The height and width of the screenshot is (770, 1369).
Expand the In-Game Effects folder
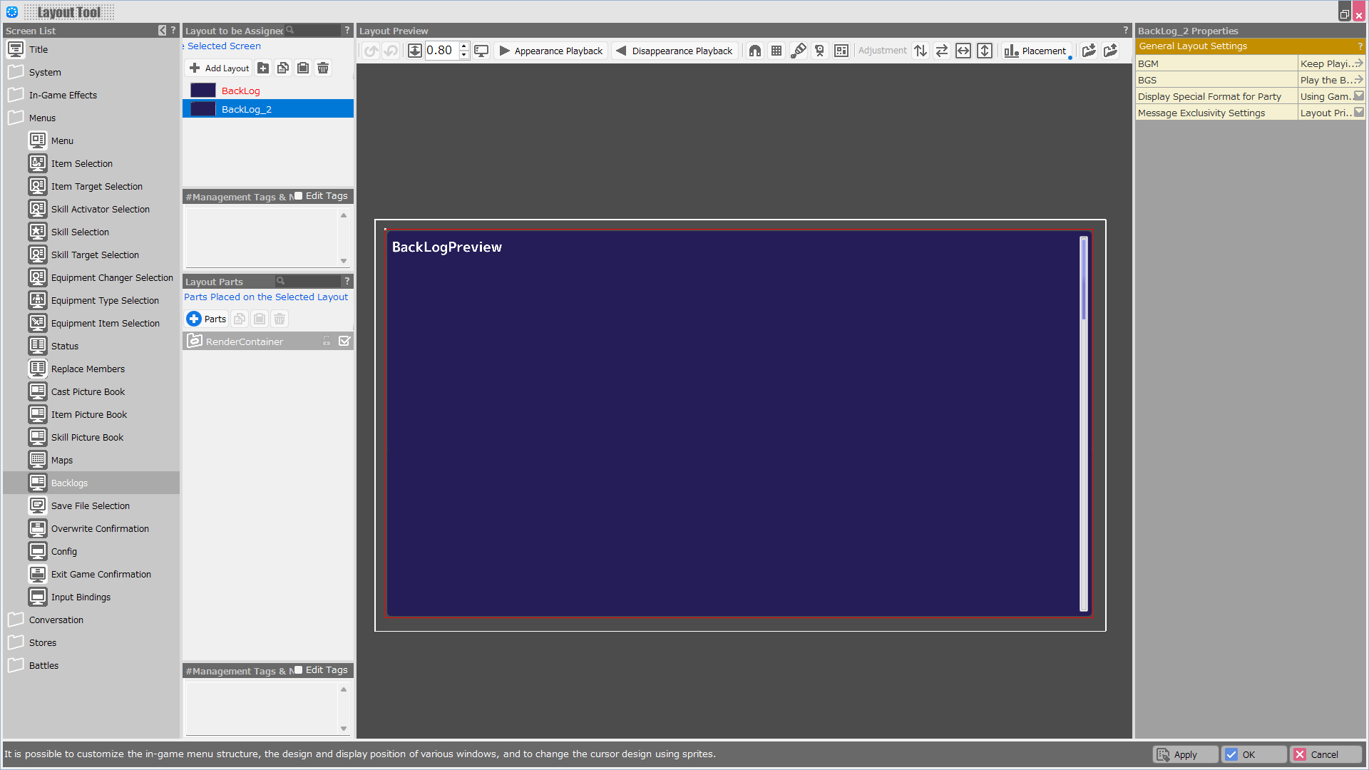(16, 95)
